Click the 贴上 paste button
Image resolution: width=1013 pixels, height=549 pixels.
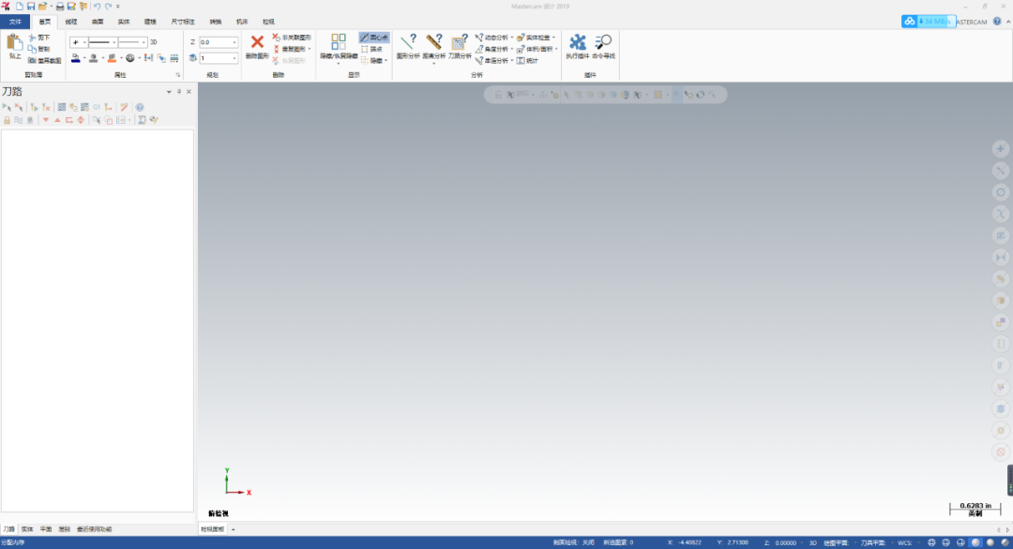click(15, 47)
